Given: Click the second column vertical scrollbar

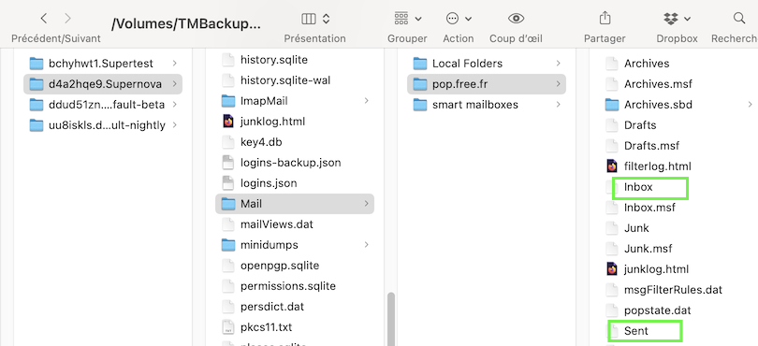Looking at the screenshot, I should coord(391,319).
